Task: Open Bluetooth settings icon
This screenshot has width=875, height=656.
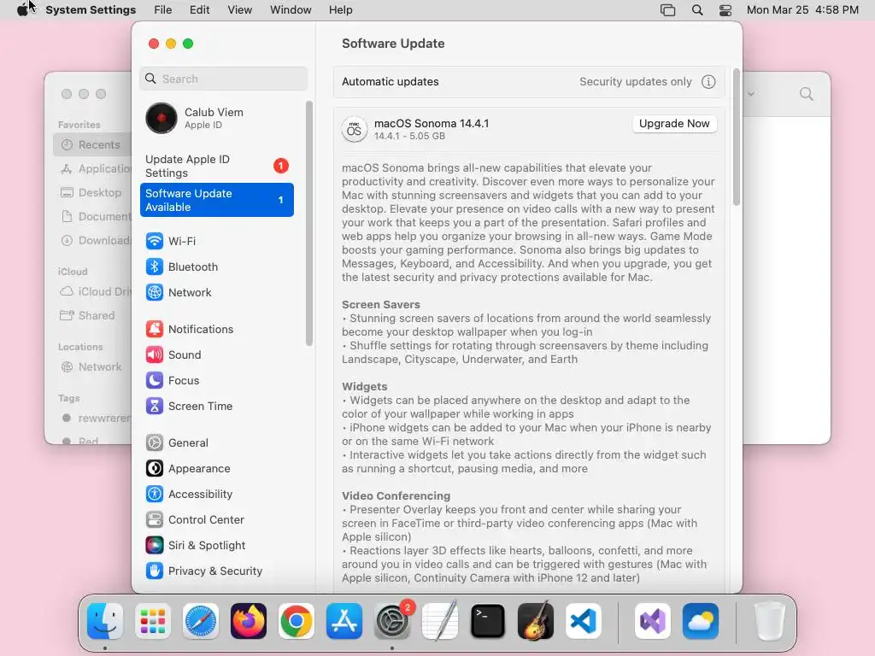Action: click(155, 266)
